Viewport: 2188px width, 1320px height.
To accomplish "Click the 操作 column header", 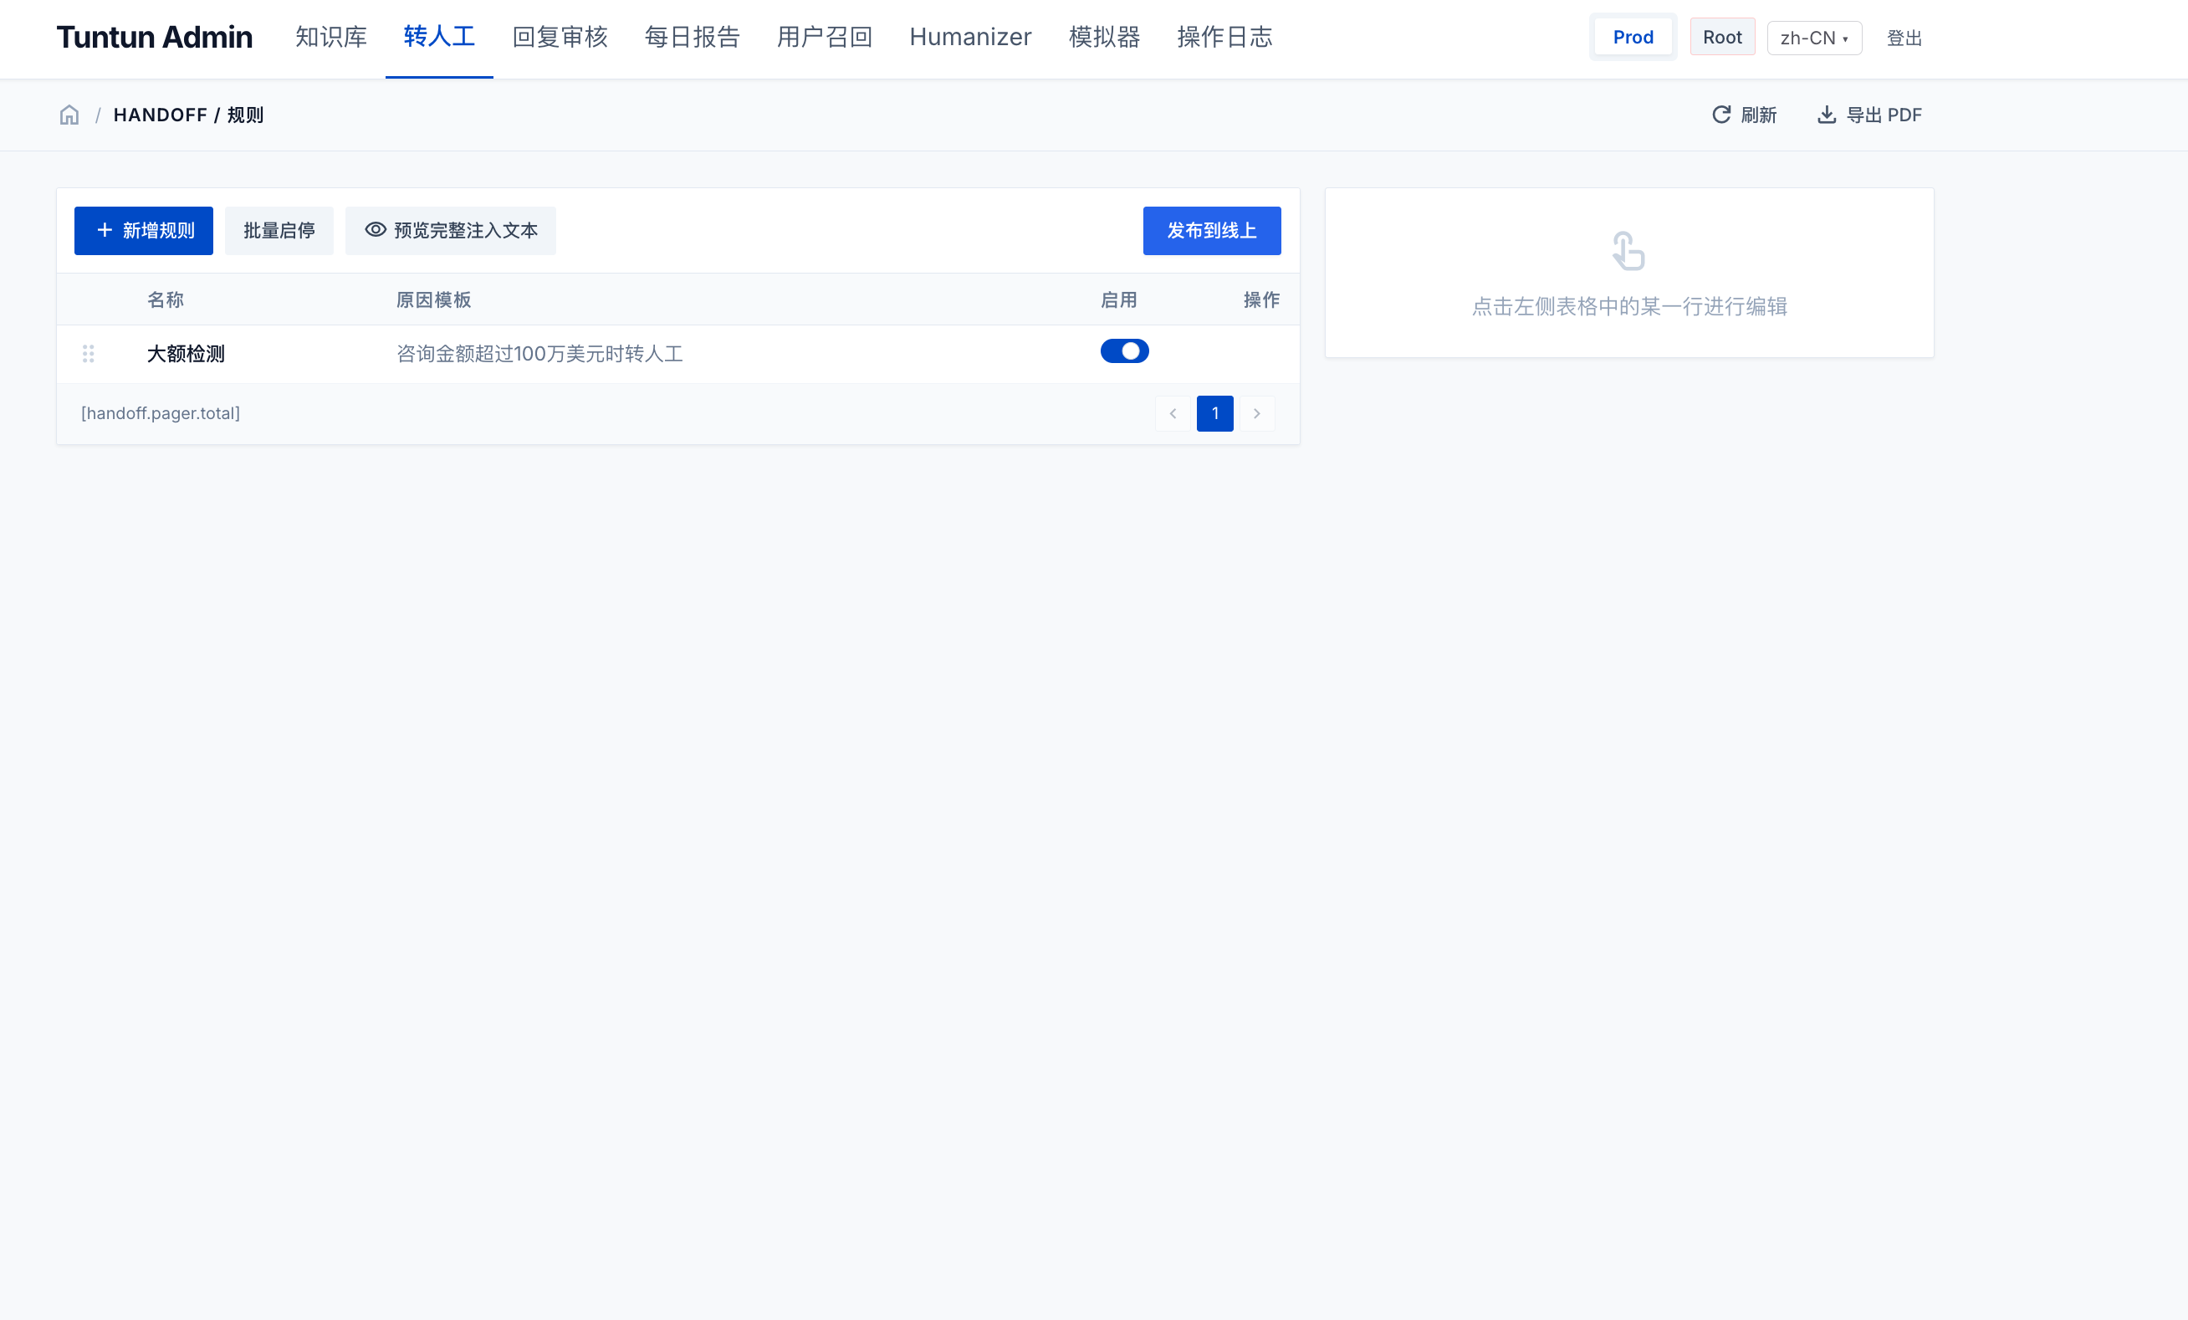I will pos(1262,299).
